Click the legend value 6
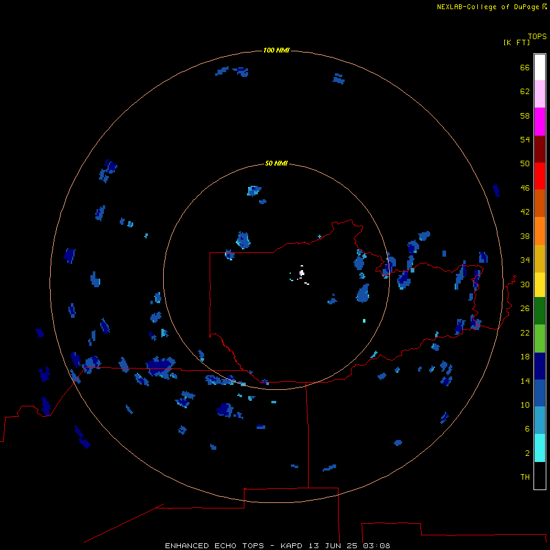Image resolution: width=550 pixels, height=550 pixels. (x=527, y=429)
